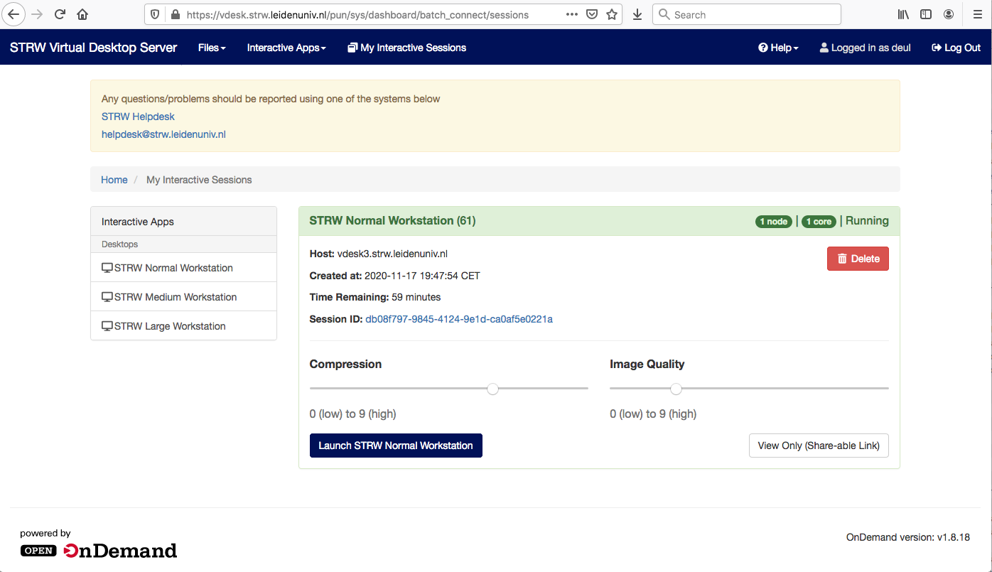Delete the running workstation session

pos(858,259)
